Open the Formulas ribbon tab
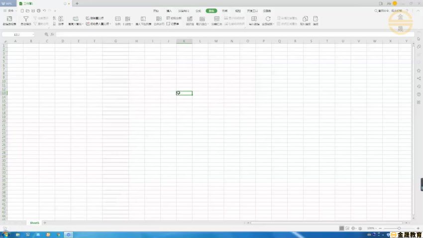The image size is (423, 238). [198, 11]
